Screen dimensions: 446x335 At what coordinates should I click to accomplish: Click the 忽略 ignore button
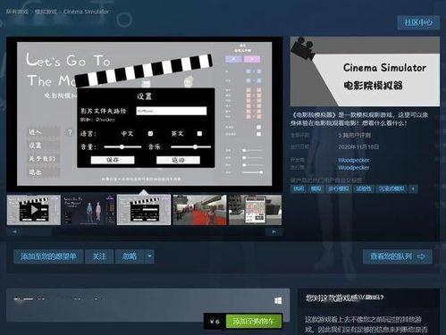pyautogui.click(x=130, y=256)
